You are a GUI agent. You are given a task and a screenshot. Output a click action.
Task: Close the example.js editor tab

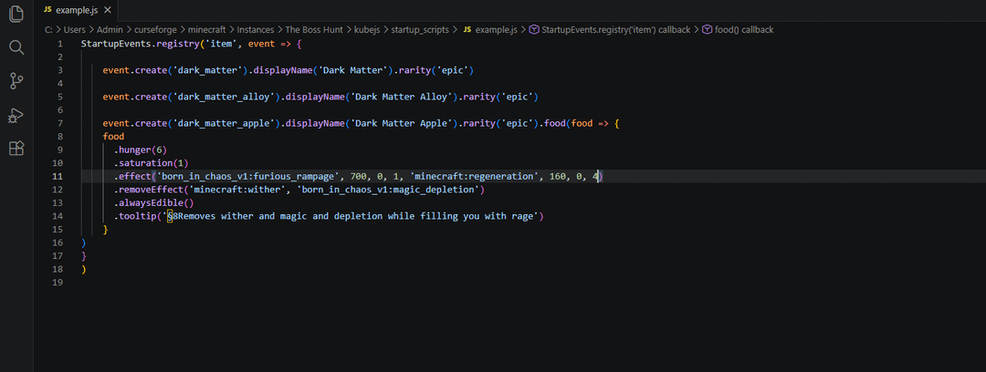[x=107, y=9]
